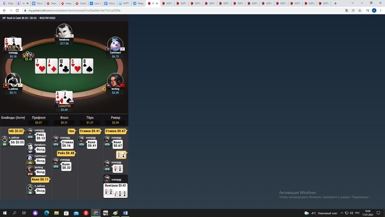Screen dimensions: 385x217
Task: Open Microsoft Edge from the taskbar
Action: (47, 213)
